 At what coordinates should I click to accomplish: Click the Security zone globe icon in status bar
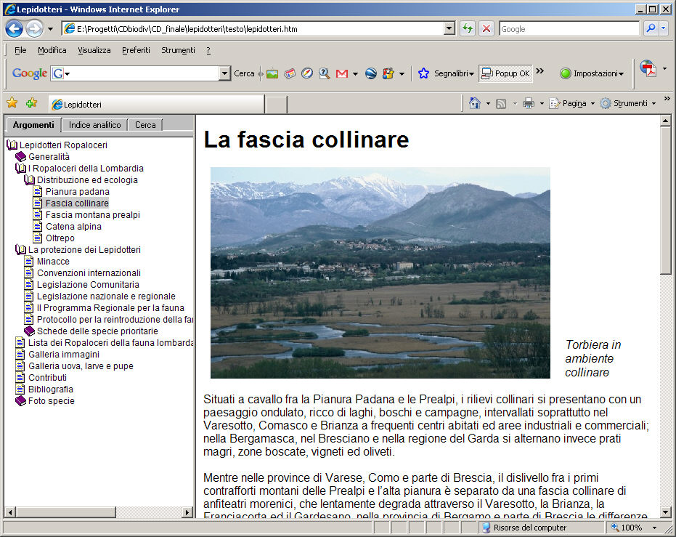pyautogui.click(x=486, y=528)
